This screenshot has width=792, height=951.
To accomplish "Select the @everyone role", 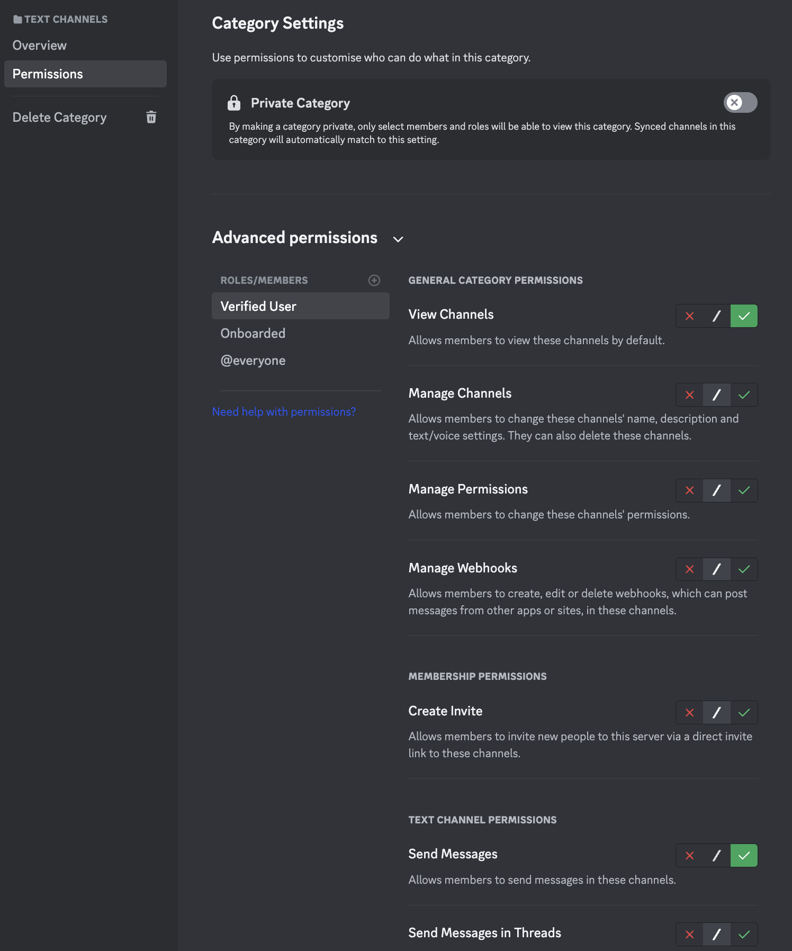I will coord(253,361).
